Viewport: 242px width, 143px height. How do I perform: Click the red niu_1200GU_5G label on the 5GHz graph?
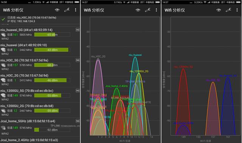coord(183,67)
